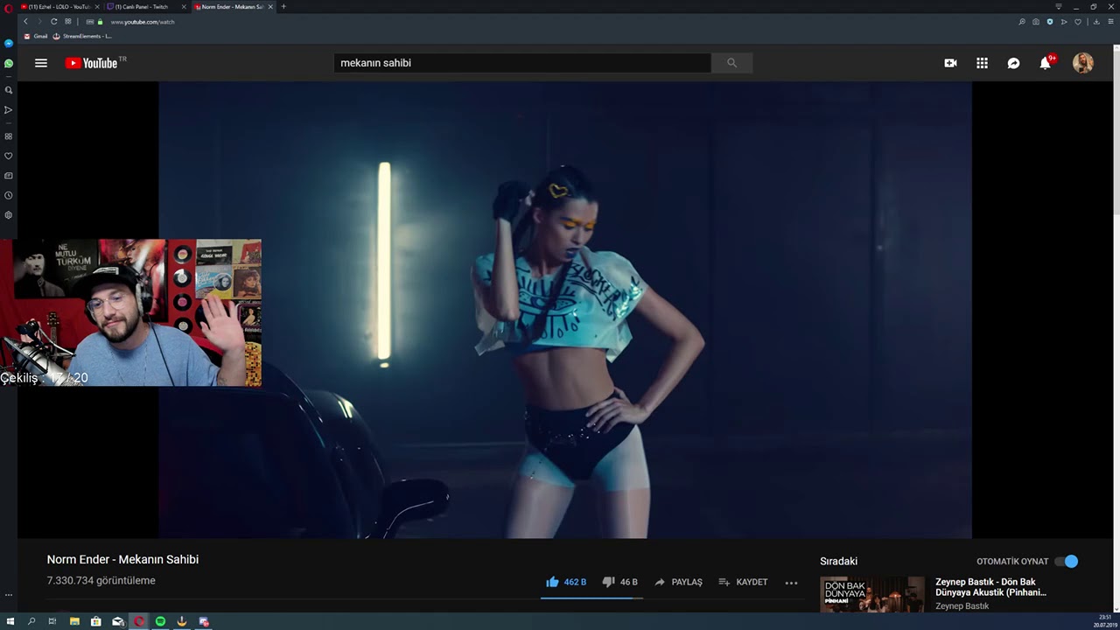Open the Opera downloads icon
Screen dimensions: 1120x630
coord(1096,22)
